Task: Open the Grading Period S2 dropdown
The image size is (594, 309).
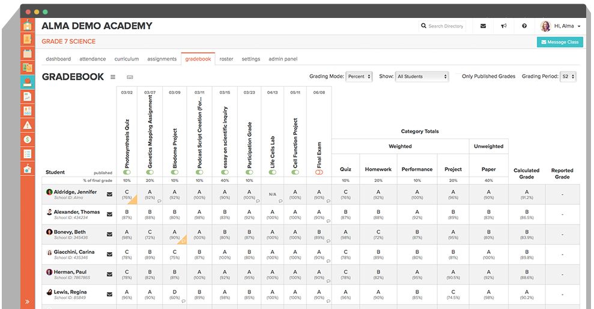Action: (x=568, y=77)
